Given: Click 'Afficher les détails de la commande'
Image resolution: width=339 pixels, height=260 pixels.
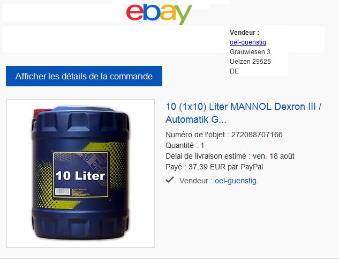Looking at the screenshot, I should pos(84,76).
